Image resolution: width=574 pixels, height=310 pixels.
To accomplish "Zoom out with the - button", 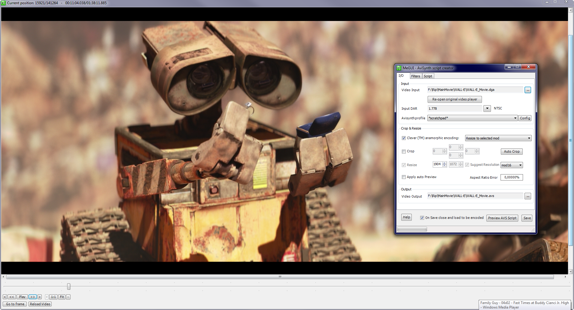I will coord(68,297).
